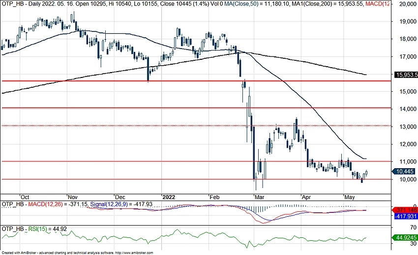Click the MA(Close,50) label in chart title
The image size is (418, 255).
pos(241,4)
